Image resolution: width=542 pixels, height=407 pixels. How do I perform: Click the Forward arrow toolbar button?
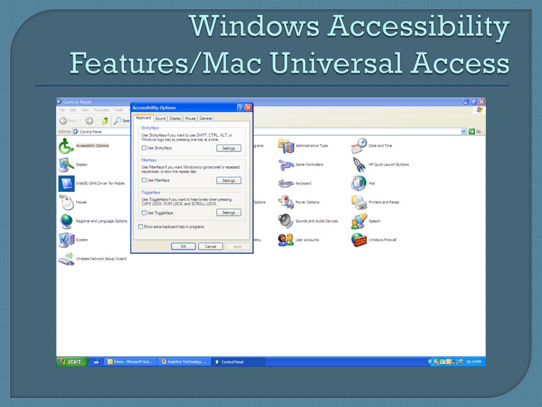point(89,120)
